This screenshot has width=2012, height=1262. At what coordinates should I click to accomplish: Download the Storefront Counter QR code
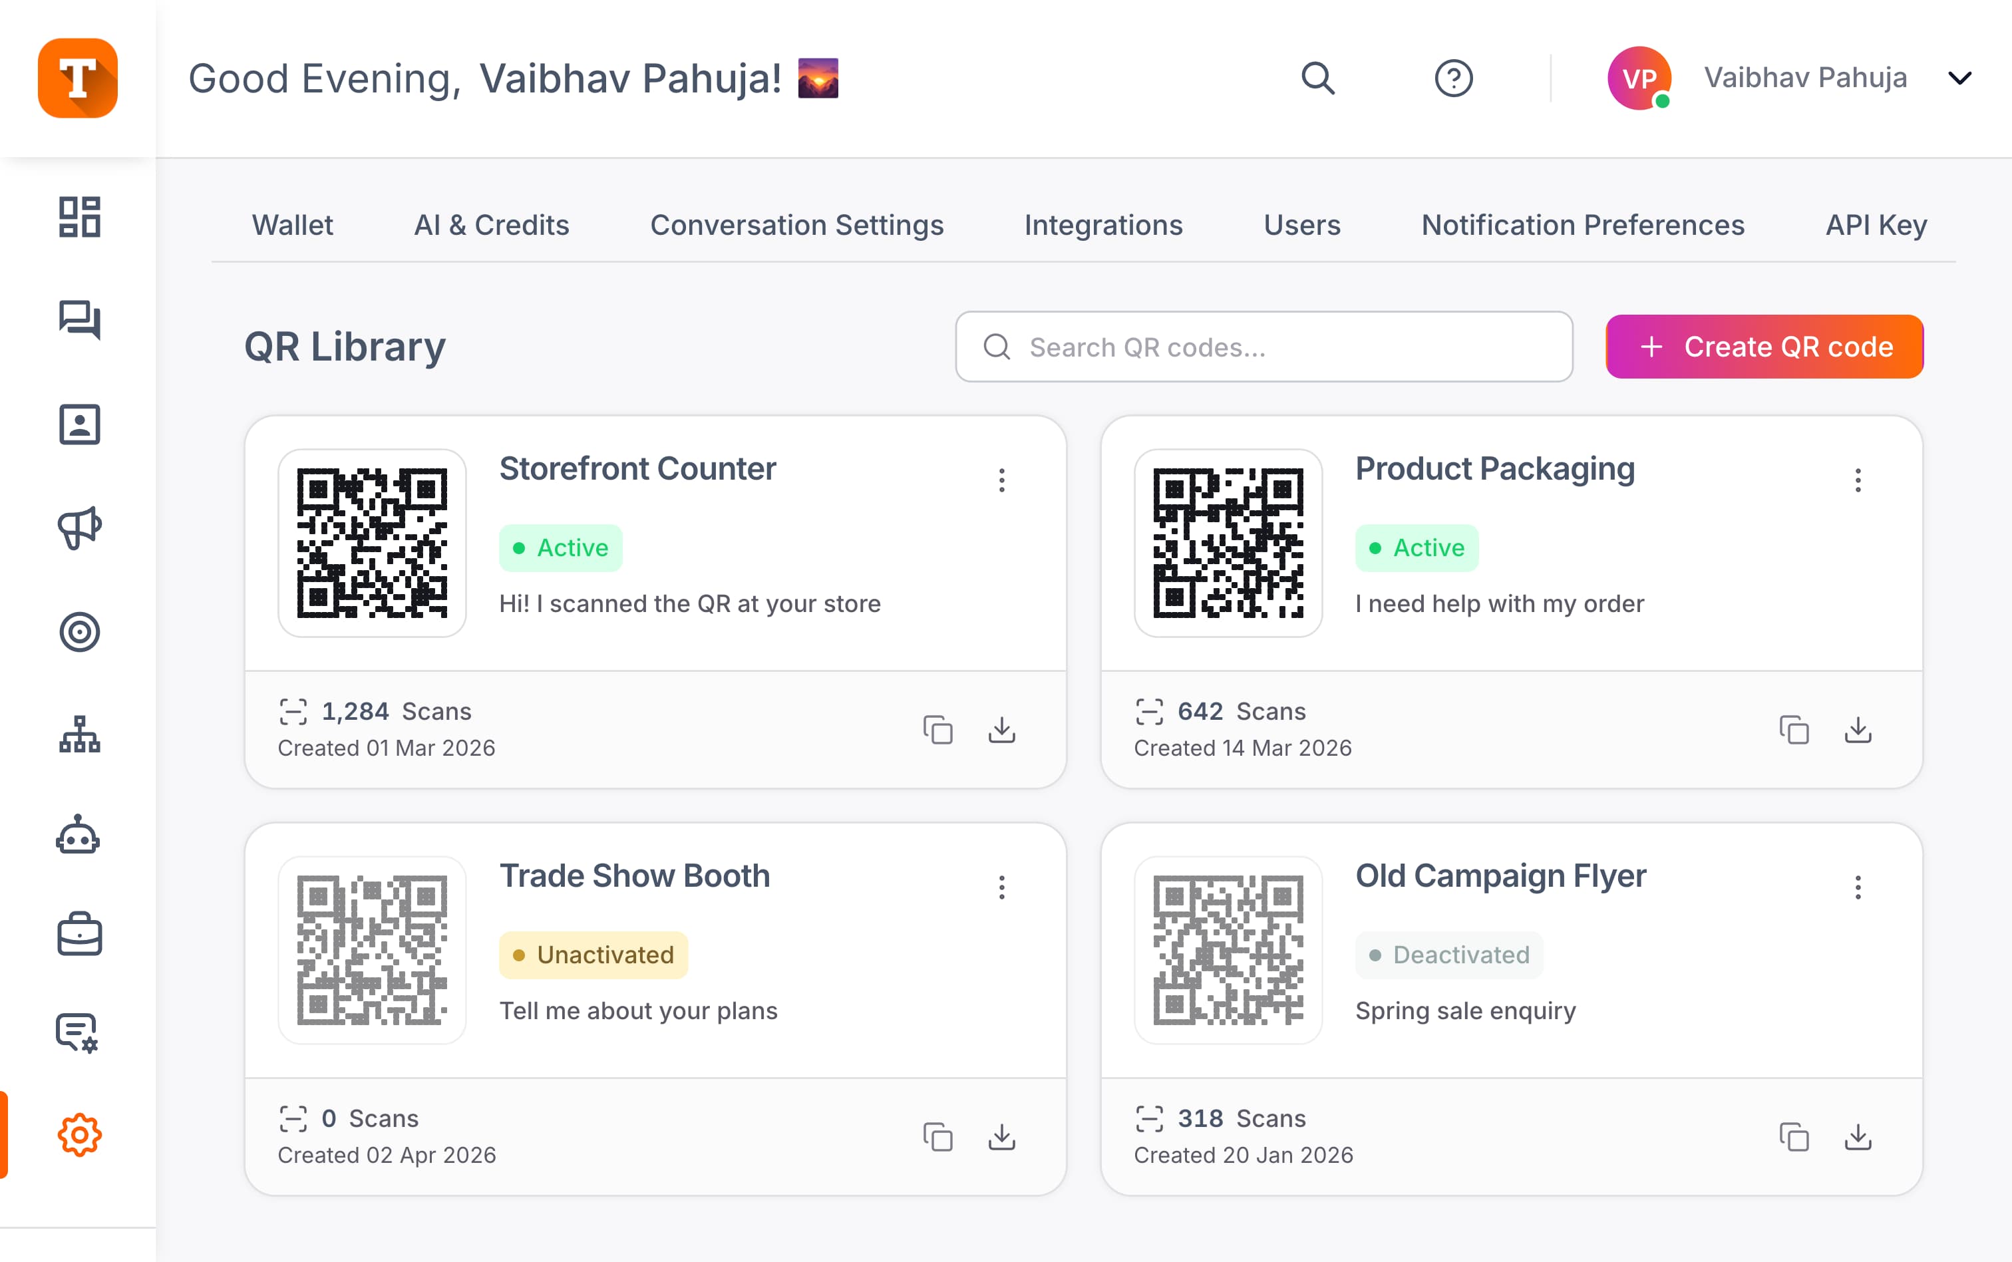click(x=1001, y=730)
